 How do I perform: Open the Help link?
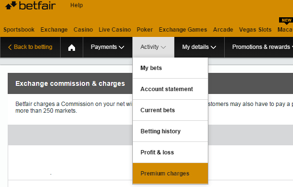76,5
